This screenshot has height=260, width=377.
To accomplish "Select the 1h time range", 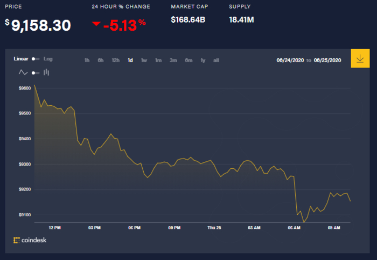I will (x=87, y=60).
